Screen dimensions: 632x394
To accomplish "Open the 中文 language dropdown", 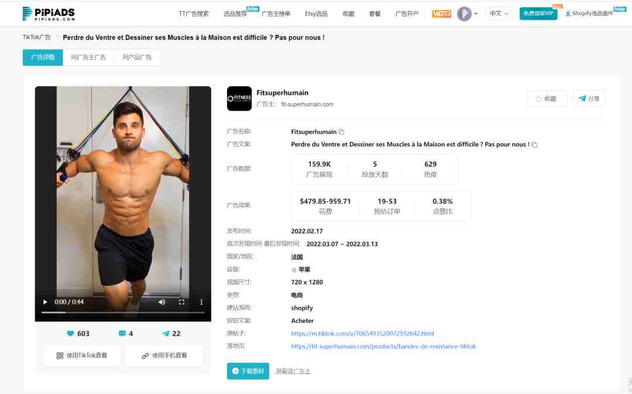I will tap(499, 13).
